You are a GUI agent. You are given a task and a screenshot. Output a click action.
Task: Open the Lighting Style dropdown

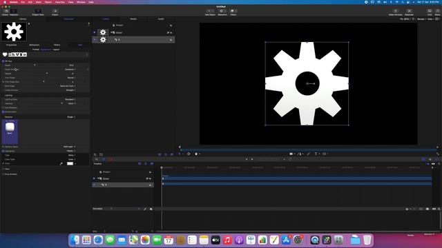(x=70, y=99)
